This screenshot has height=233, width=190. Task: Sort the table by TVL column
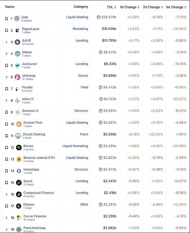click(x=111, y=7)
